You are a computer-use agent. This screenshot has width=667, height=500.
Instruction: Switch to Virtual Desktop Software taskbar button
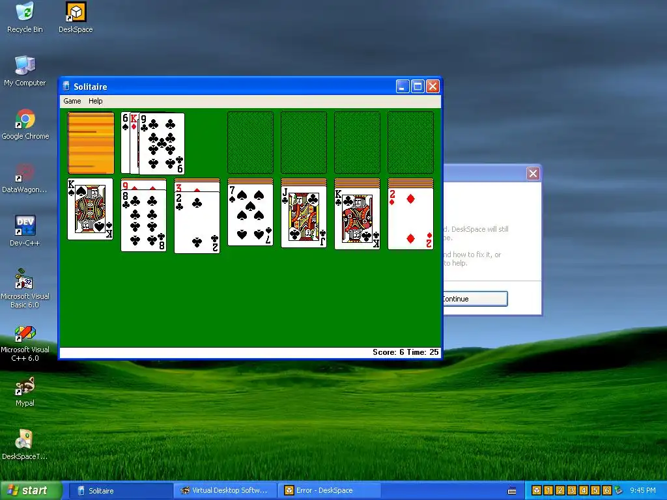pos(225,491)
